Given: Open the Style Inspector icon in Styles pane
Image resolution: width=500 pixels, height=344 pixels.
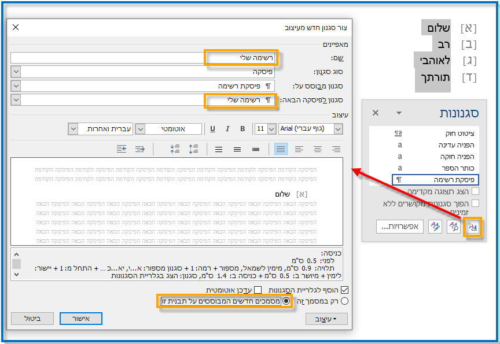Looking at the screenshot, I should [454, 227].
